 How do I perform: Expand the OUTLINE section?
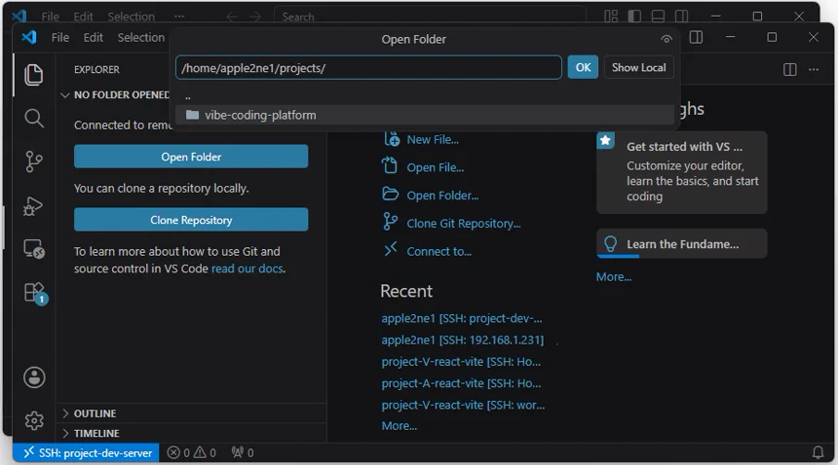point(65,413)
